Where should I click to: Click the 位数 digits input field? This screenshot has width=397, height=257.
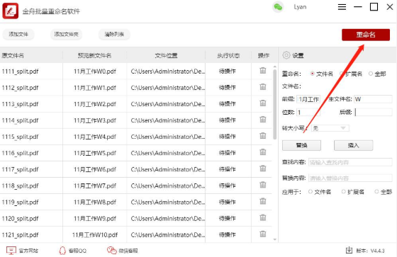click(x=308, y=112)
